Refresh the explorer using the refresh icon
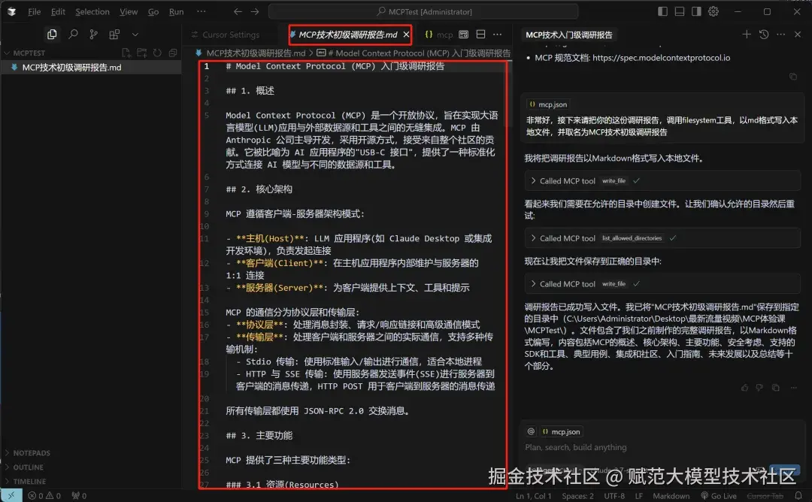Viewport: 812px width, 502px height. 157,53
